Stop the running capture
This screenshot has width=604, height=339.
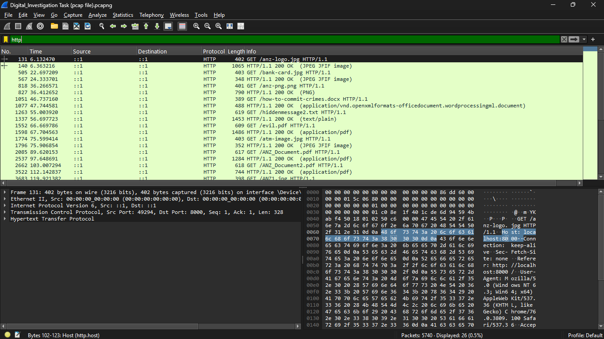18,27
